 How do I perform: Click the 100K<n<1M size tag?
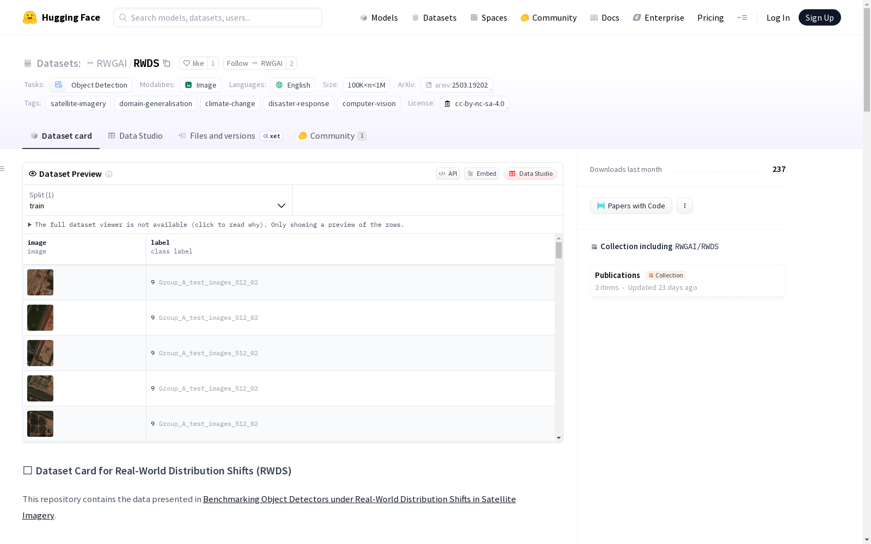click(x=366, y=85)
